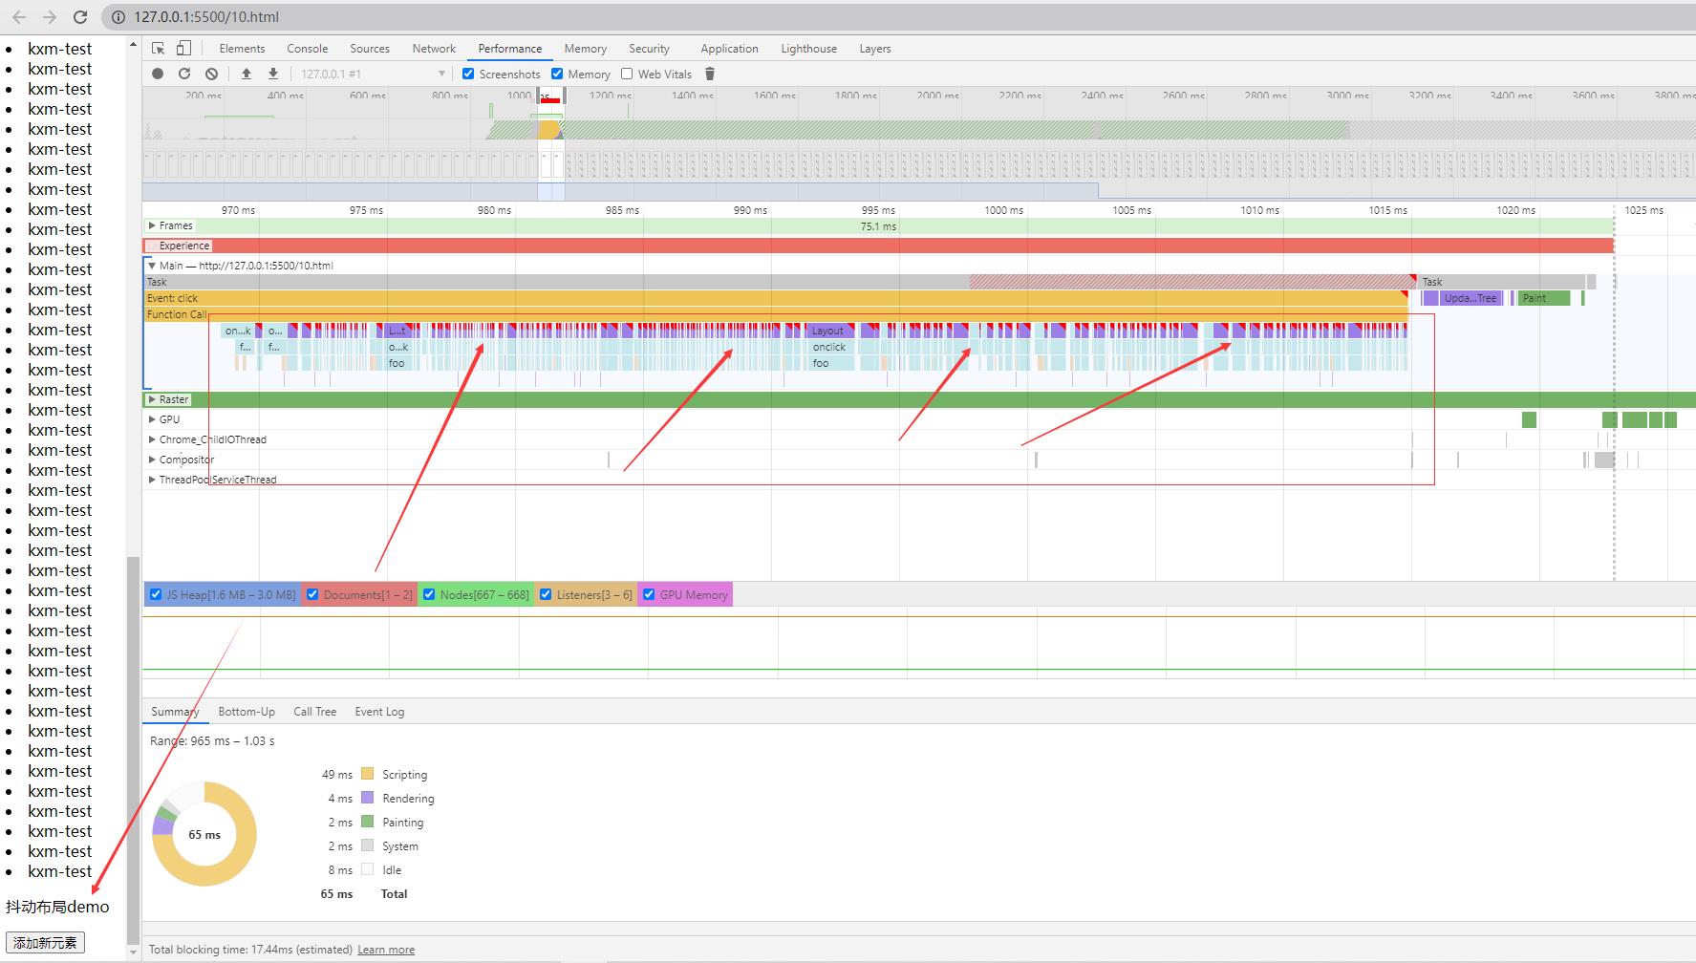This screenshot has height=963, width=1696.
Task: Start recording a performance profile
Action: (158, 74)
